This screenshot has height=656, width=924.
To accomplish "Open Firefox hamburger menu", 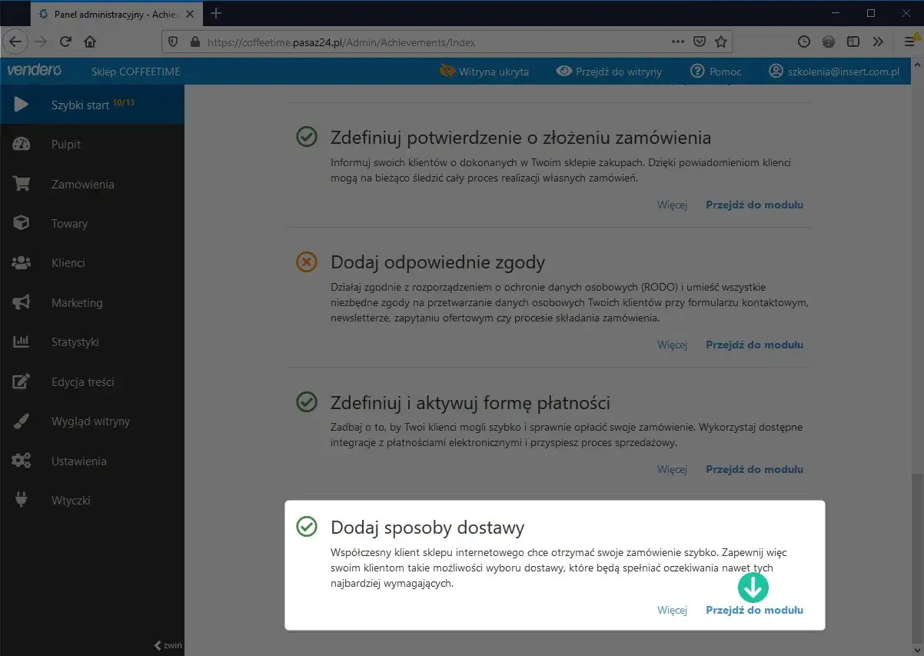I will point(909,42).
